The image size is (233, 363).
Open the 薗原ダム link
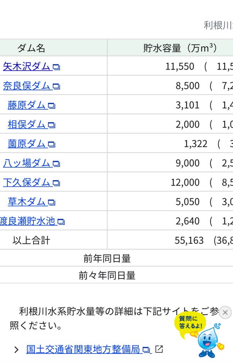click(x=27, y=144)
